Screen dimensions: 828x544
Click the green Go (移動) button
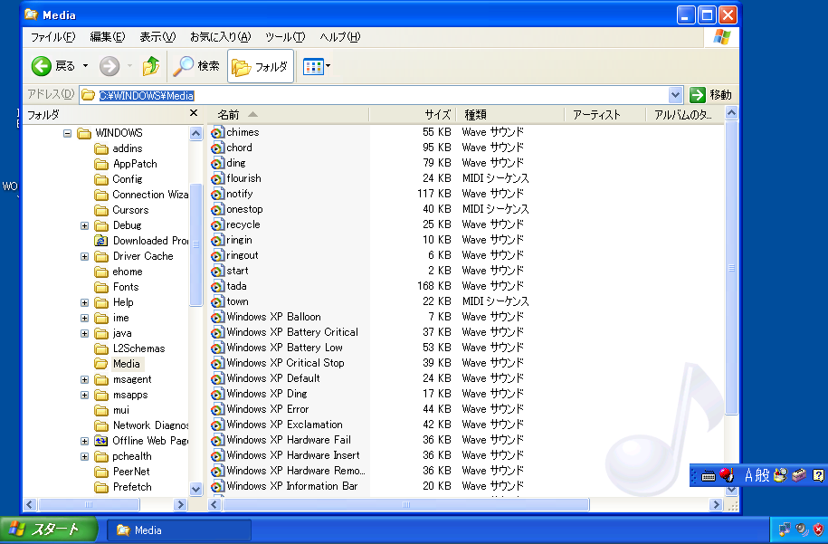click(710, 95)
